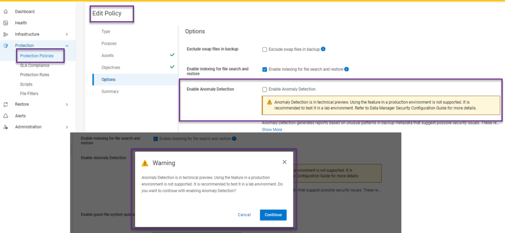The image size is (505, 233).
Task: Expand the Restore menu chevron
Action: point(67,105)
